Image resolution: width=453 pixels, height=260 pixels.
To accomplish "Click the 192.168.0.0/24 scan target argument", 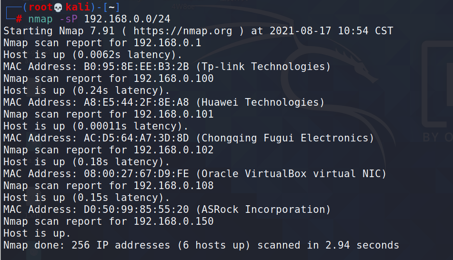I will (x=127, y=19).
